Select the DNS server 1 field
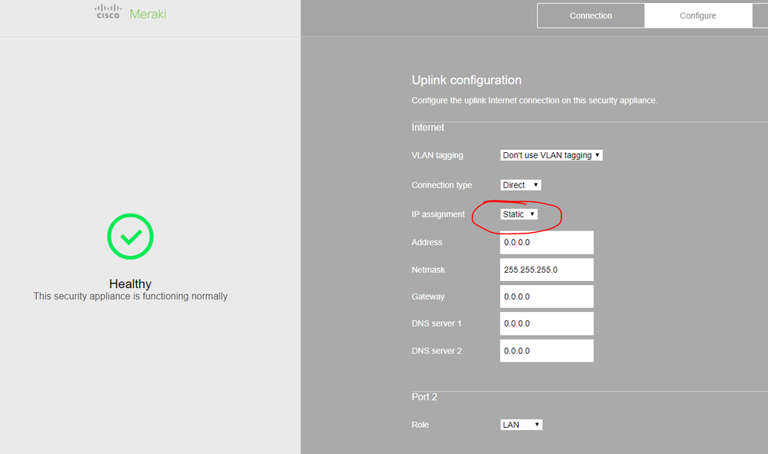 point(547,323)
